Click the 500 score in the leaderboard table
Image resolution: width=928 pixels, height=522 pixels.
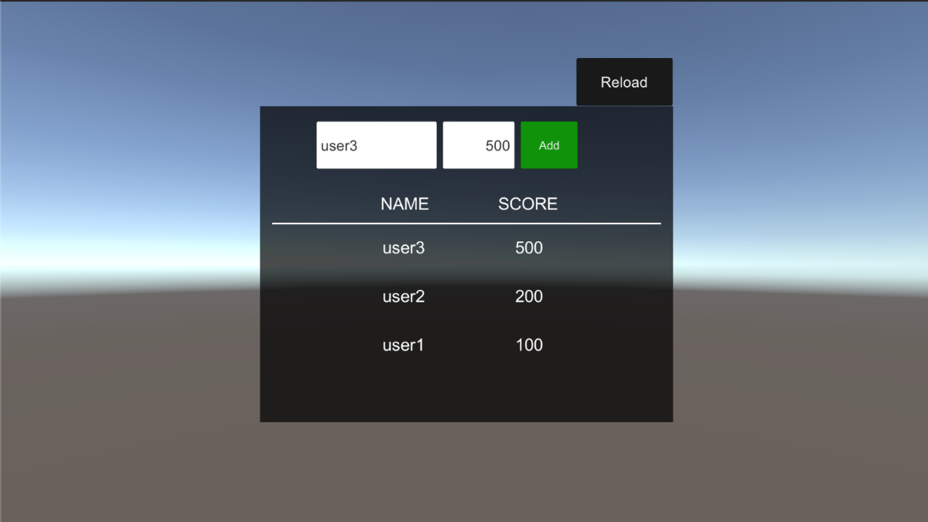click(x=529, y=248)
